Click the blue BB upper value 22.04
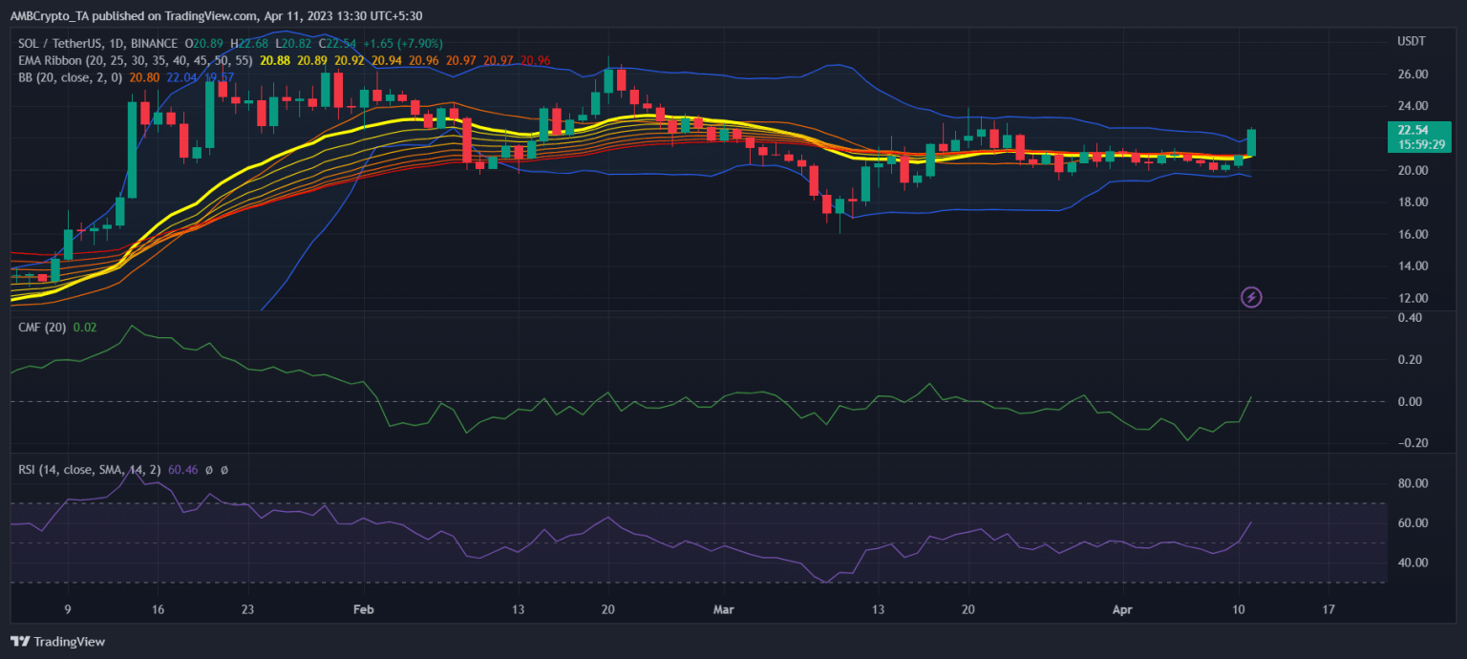 pos(182,76)
